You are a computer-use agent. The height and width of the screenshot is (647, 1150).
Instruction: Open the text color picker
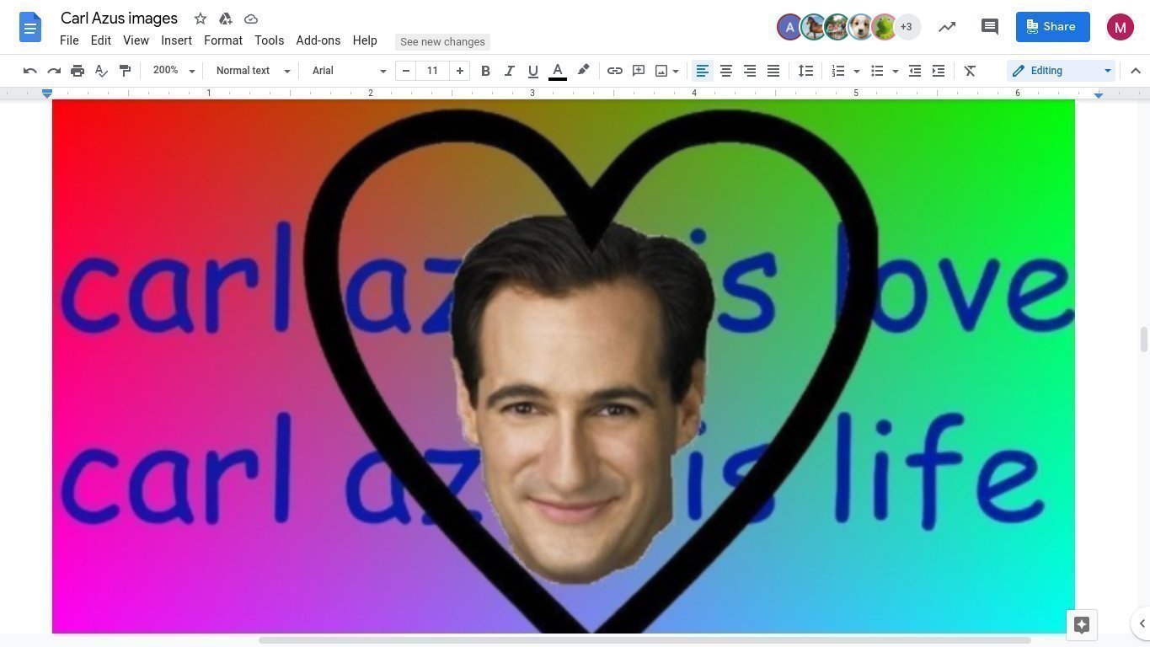click(557, 71)
